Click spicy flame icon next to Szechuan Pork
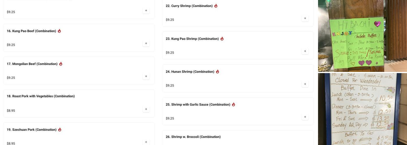The image size is (407, 145). coord(60,130)
